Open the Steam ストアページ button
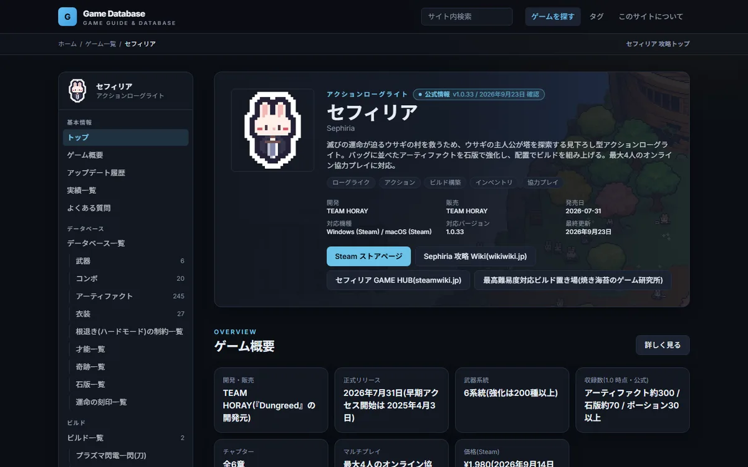This screenshot has height=467, width=748. click(369, 257)
